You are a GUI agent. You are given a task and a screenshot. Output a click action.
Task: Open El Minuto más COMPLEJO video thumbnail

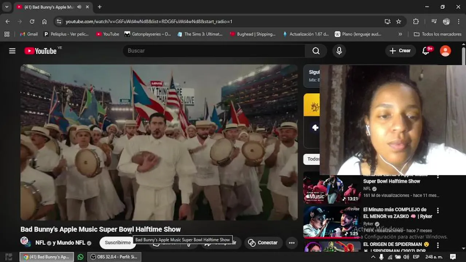pyautogui.click(x=332, y=222)
